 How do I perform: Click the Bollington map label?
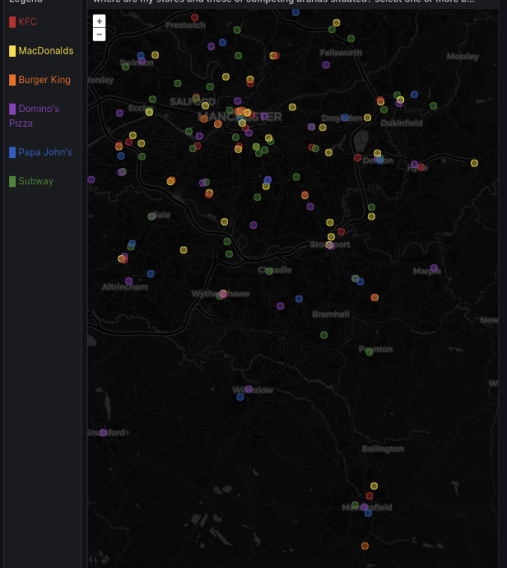[x=383, y=449]
